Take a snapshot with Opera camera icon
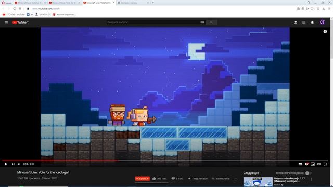The width and height of the screenshot is (333, 187). click(x=298, y=9)
